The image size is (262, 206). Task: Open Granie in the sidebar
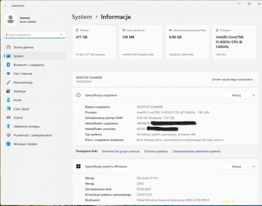pos(35,118)
